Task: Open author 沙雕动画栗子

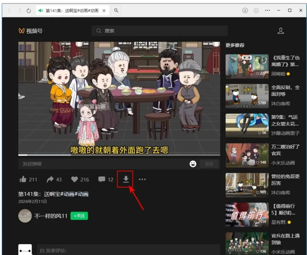Action: point(285,133)
